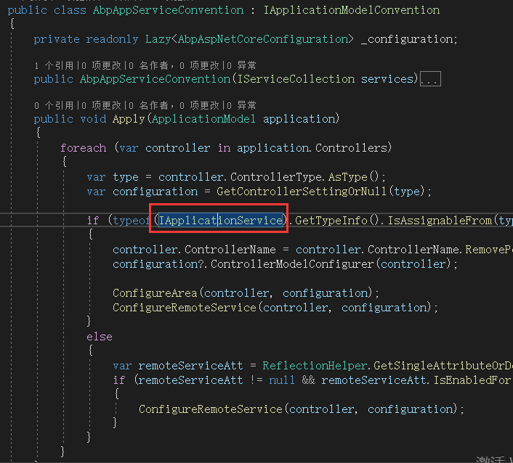Click AbpAspNetCoreConfiguration inside the Lazy generic
This screenshot has width=513, height=463.
click(x=263, y=39)
